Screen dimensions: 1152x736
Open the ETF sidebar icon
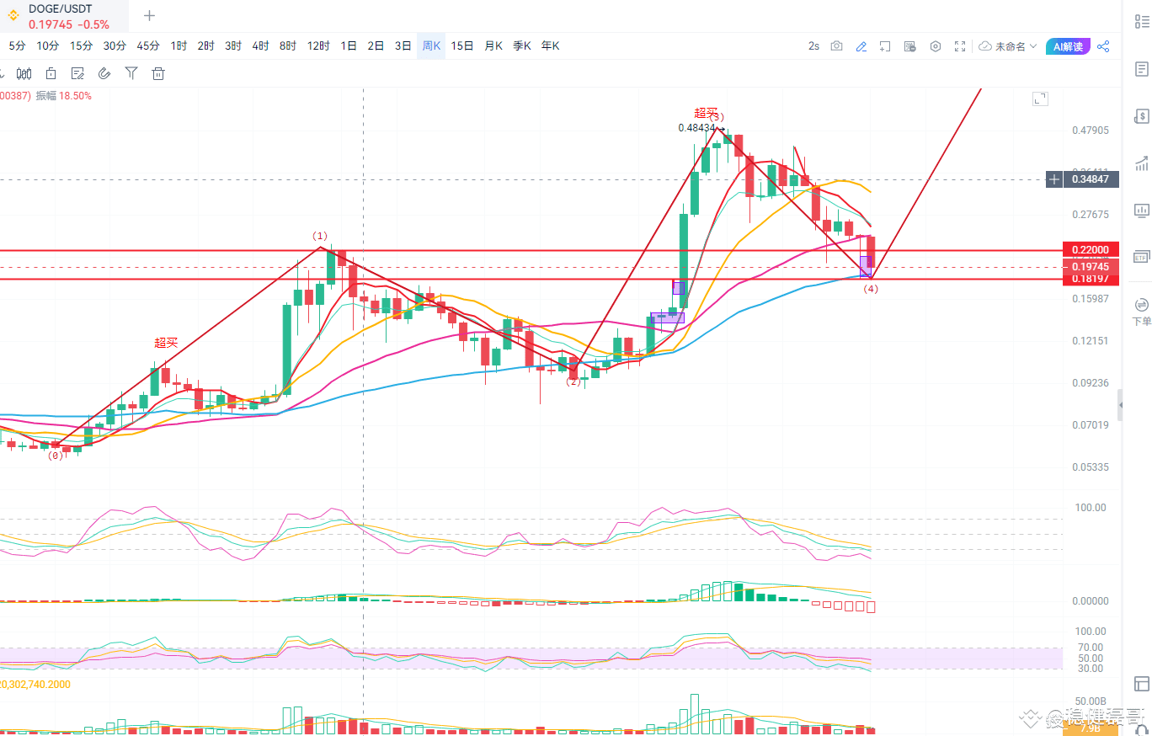1141,256
